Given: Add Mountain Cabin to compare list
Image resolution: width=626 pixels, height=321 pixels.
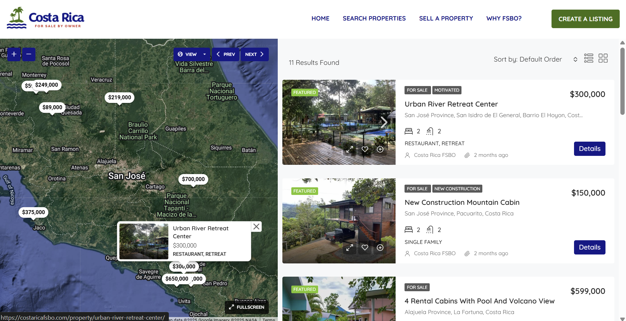Looking at the screenshot, I should pyautogui.click(x=380, y=248).
